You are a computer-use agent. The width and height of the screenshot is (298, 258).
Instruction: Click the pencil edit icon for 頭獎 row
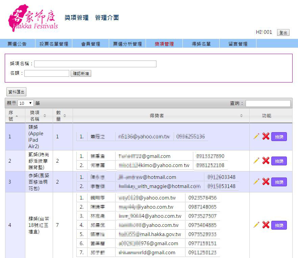click(x=256, y=136)
